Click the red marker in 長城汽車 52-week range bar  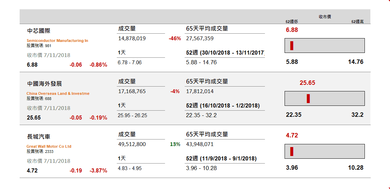tap(291, 152)
